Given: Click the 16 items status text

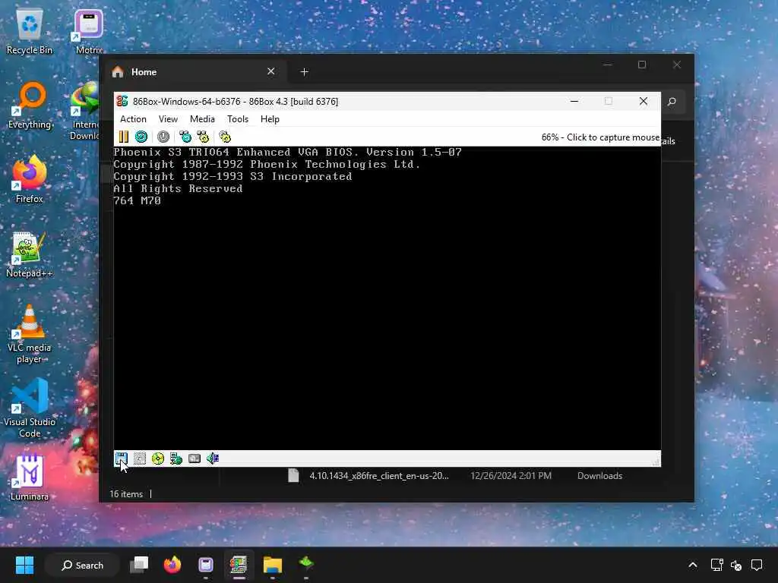Looking at the screenshot, I should [126, 494].
